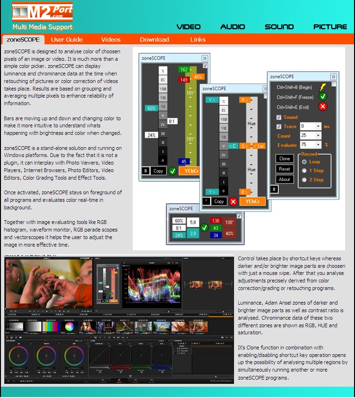Screen dimensions: 355x398
Task: Click the blue 45 value box
Action: [x=184, y=161]
